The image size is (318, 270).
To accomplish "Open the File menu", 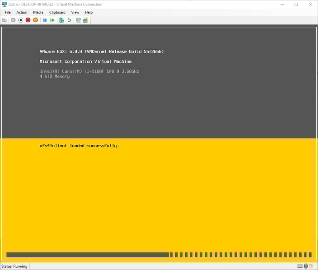I will (8, 12).
